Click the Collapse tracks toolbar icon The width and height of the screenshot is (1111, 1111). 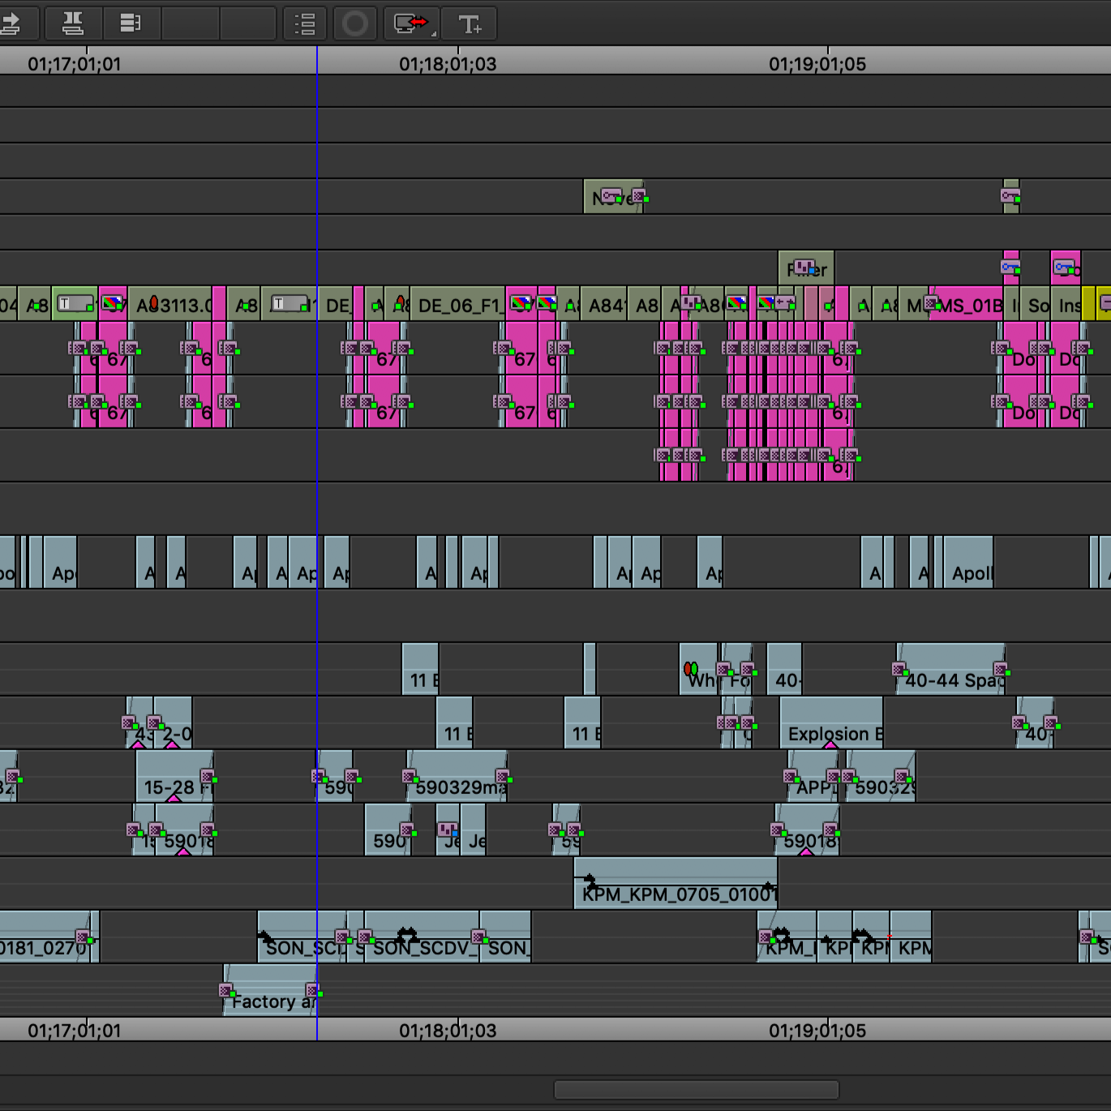pyautogui.click(x=131, y=24)
